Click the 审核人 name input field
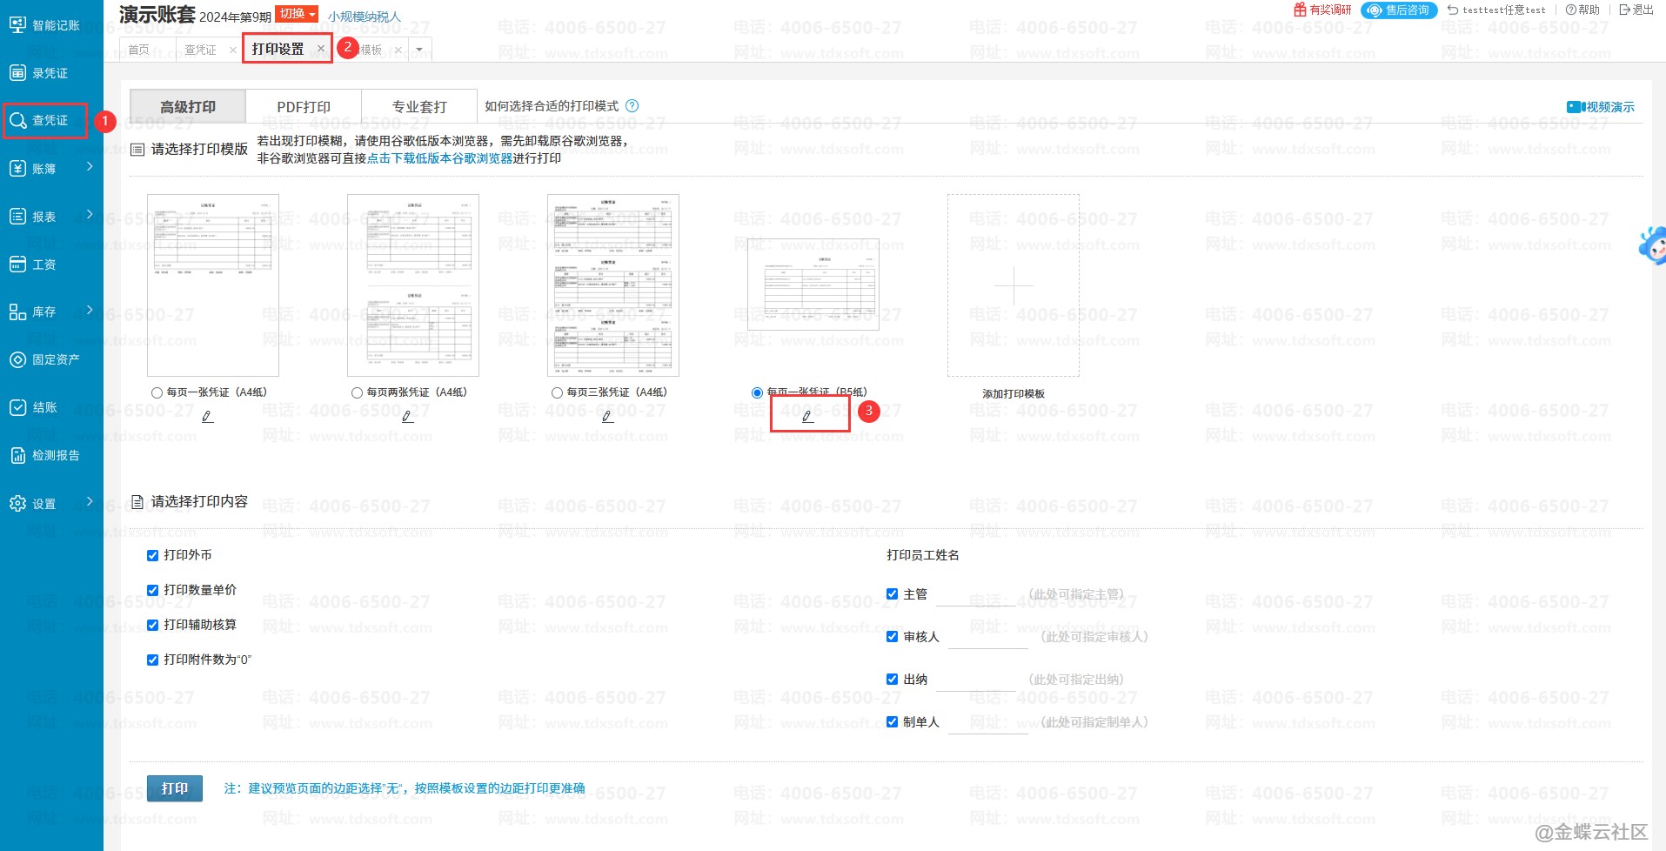Image resolution: width=1666 pixels, height=851 pixels. [987, 638]
